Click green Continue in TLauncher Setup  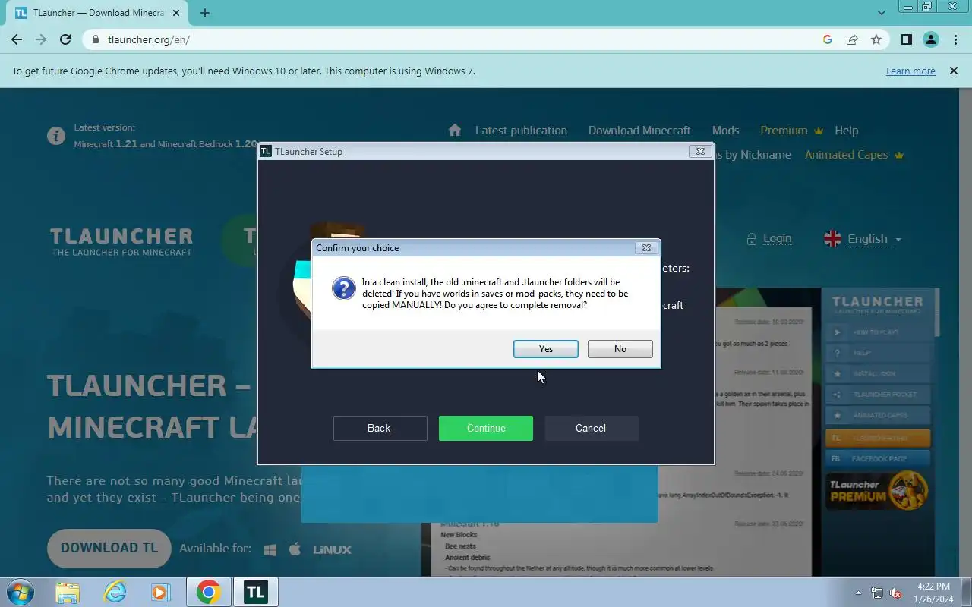(486, 428)
